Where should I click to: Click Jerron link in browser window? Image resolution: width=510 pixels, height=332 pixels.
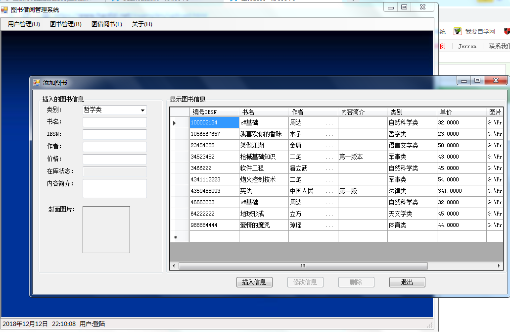coord(467,46)
